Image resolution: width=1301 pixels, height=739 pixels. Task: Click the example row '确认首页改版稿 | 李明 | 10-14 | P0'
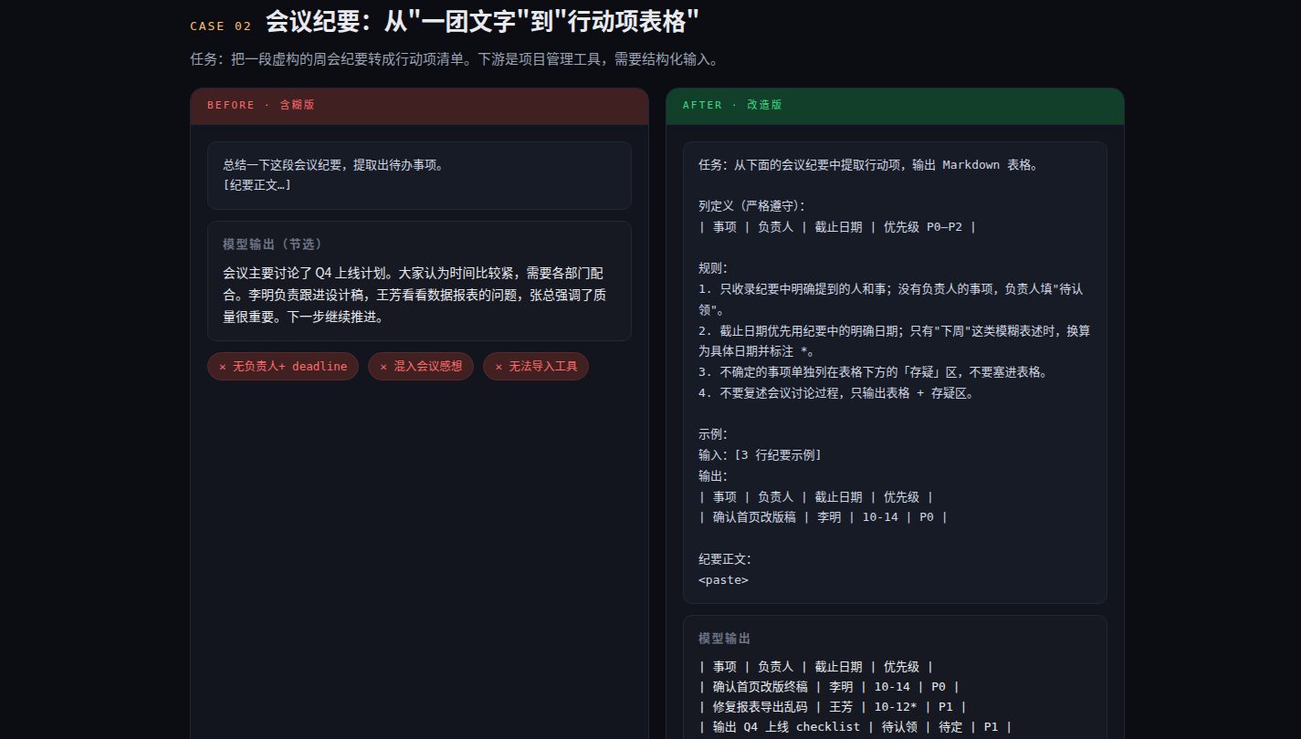coord(823,517)
